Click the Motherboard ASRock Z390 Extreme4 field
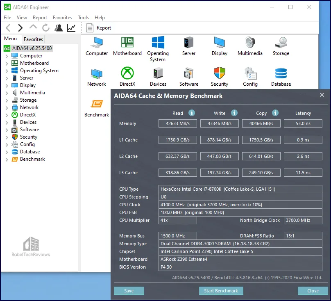Screen dimensions: 331x301 coord(240,259)
